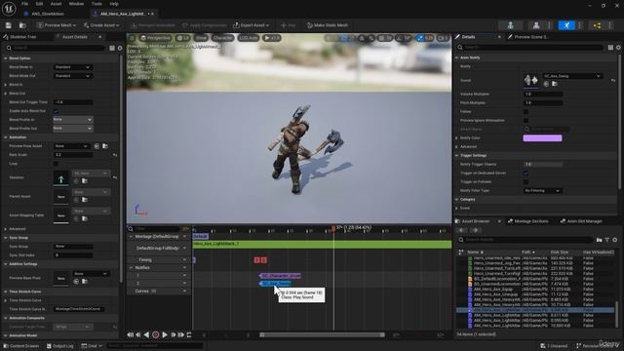This screenshot has width=624, height=351.
Task: Toggle playback looping
Action: 189,335
